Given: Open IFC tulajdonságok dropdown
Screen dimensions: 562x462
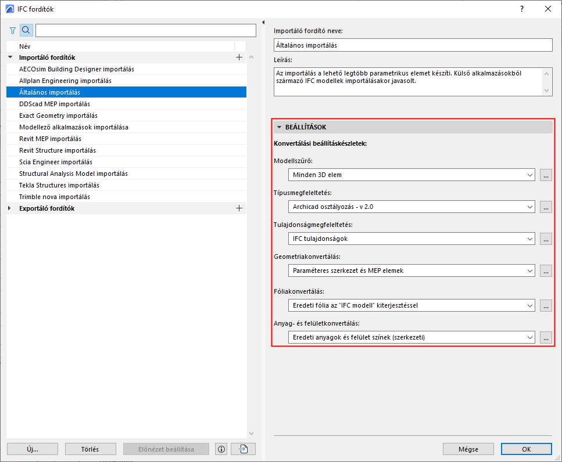Looking at the screenshot, I should click(x=411, y=239).
